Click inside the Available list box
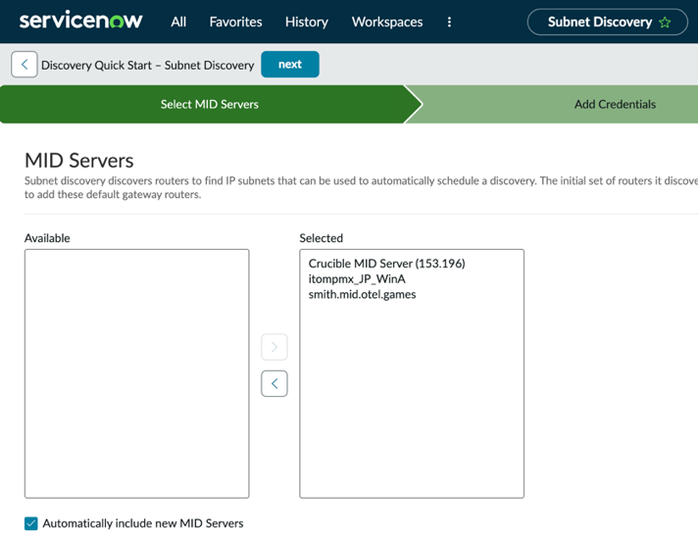This screenshot has width=698, height=541. click(x=136, y=373)
